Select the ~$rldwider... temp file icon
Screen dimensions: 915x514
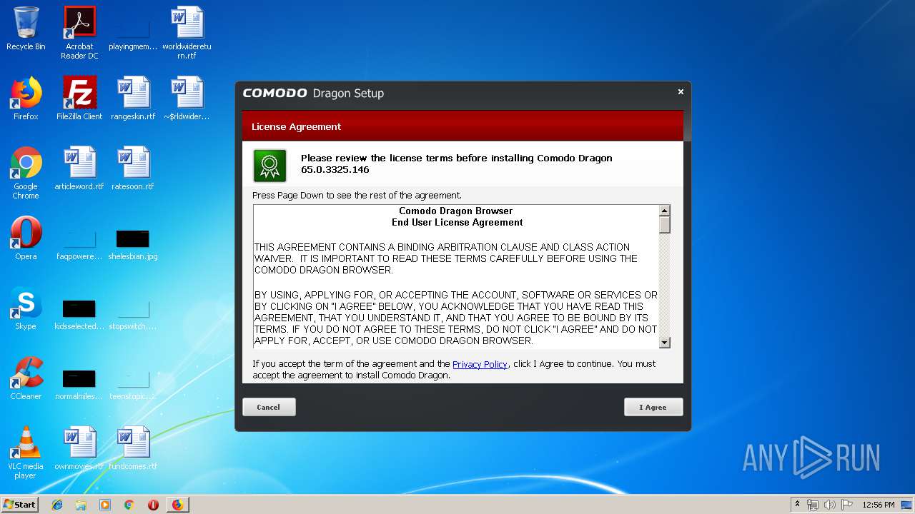187,99
